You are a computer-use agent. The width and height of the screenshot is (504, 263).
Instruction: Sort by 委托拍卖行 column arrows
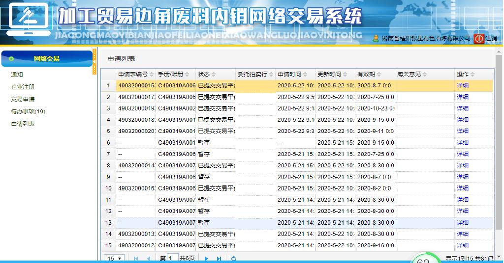pyautogui.click(x=271, y=74)
